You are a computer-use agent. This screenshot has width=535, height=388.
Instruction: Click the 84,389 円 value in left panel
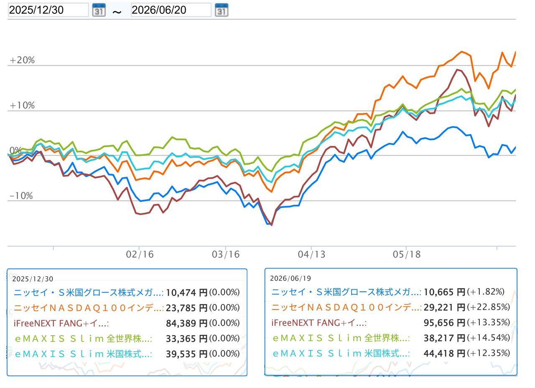[186, 323]
